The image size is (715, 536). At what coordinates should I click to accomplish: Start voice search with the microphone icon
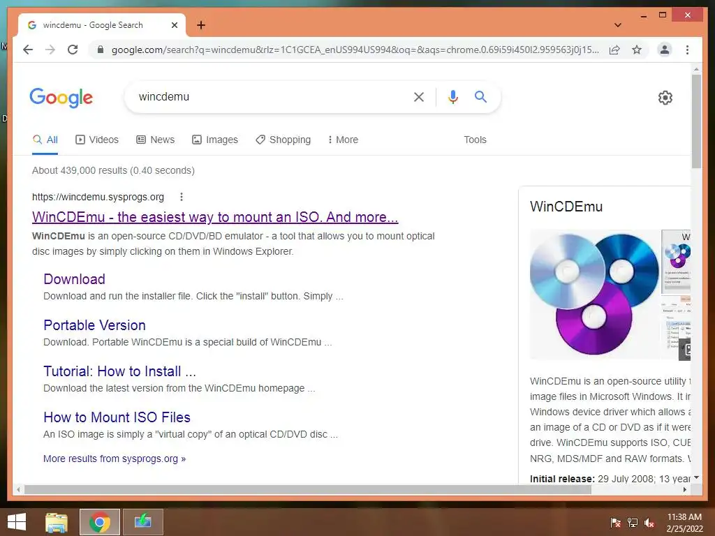coord(452,96)
